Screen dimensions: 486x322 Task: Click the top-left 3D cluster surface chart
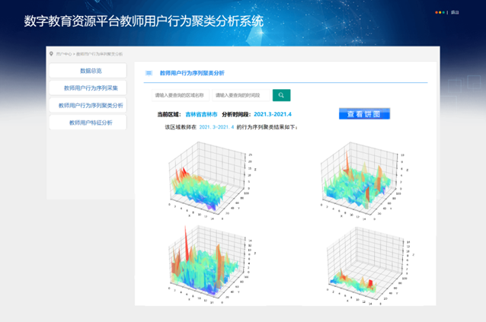click(x=206, y=178)
